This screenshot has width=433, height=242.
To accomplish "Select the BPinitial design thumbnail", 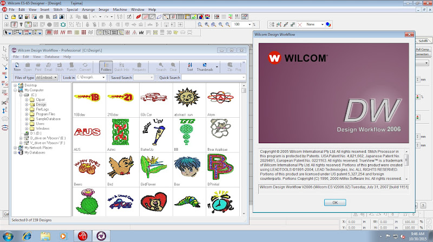I will [x=220, y=167].
